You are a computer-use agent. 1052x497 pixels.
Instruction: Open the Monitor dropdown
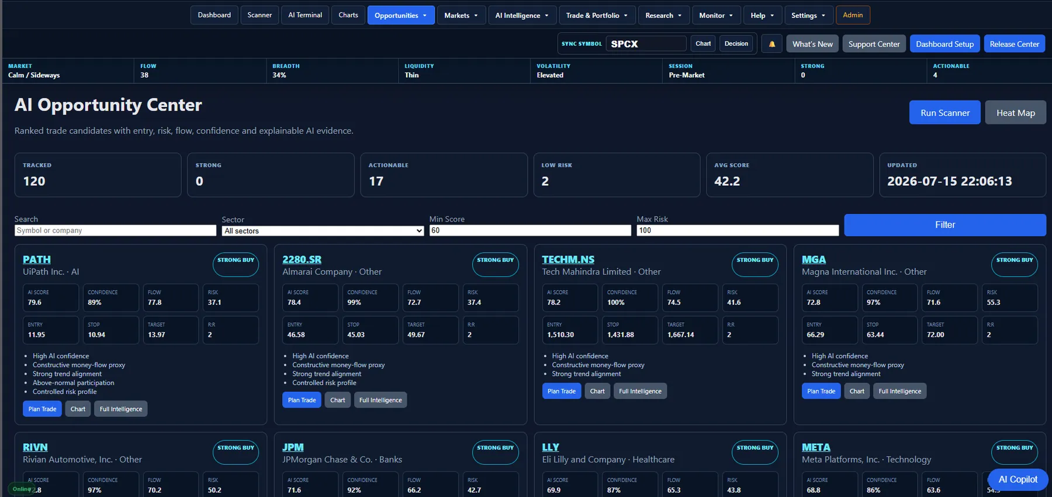(x=717, y=15)
